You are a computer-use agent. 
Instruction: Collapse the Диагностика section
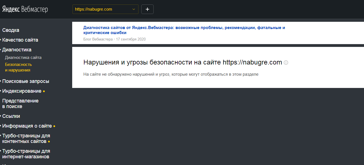17,50
